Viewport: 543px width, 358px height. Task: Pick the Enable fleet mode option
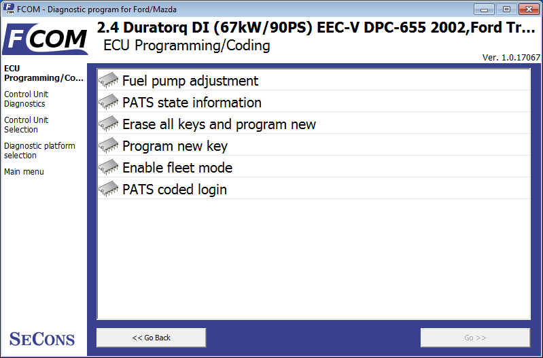click(177, 168)
